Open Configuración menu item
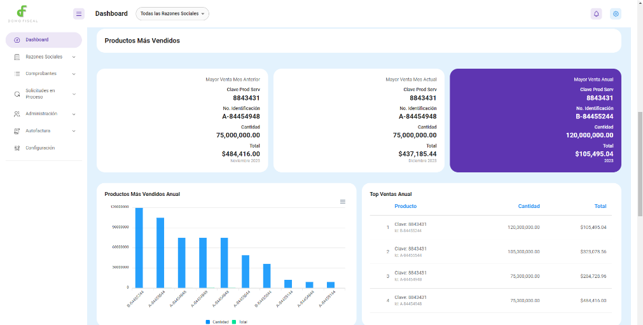This screenshot has height=325, width=643. click(x=44, y=148)
